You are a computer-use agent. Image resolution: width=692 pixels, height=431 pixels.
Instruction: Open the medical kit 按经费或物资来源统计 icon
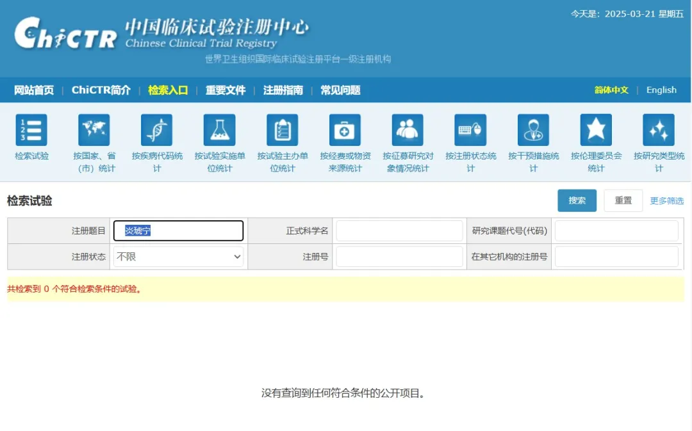[x=345, y=130]
